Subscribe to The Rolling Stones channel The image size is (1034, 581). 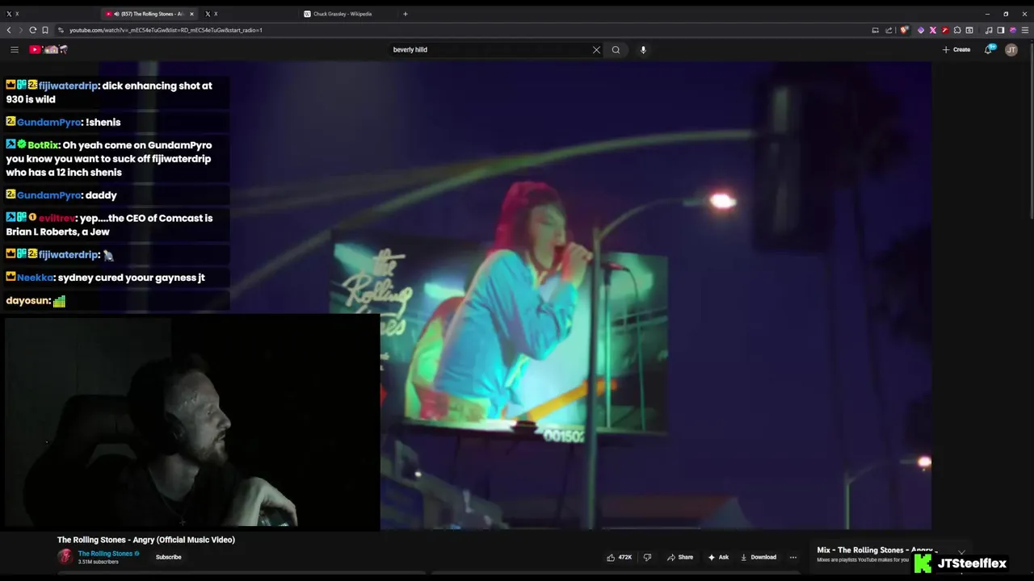(x=168, y=557)
